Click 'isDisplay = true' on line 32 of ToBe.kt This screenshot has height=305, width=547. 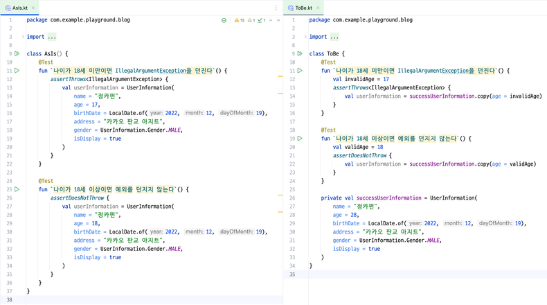357,249
